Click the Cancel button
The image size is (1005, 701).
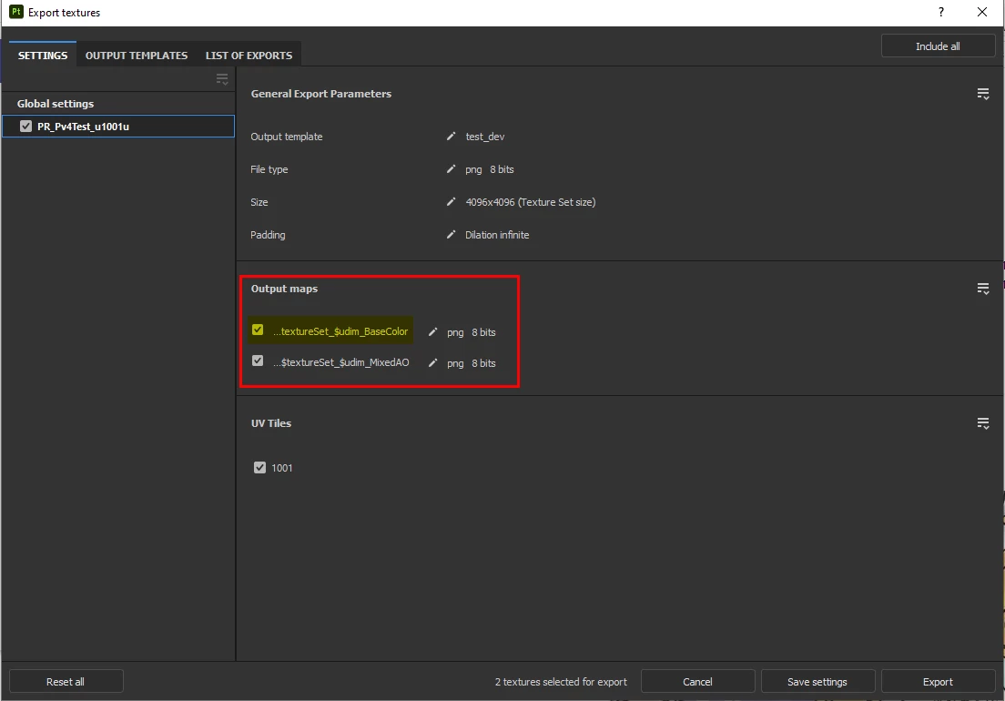[697, 682]
